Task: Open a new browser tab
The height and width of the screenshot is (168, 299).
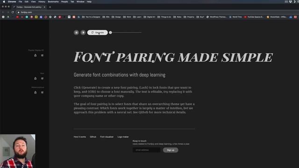Action: 50,7
